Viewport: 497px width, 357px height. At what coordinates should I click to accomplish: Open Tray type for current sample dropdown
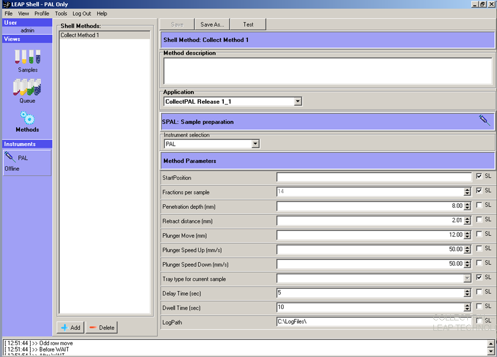point(467,278)
